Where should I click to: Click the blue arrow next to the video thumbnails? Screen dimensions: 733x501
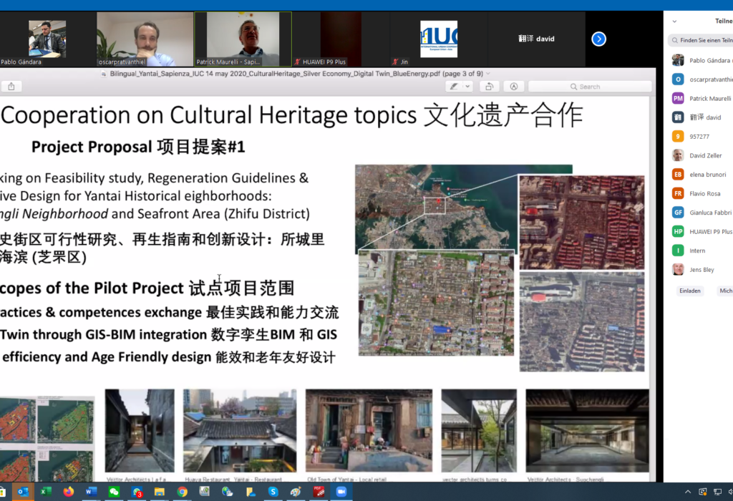pos(598,39)
